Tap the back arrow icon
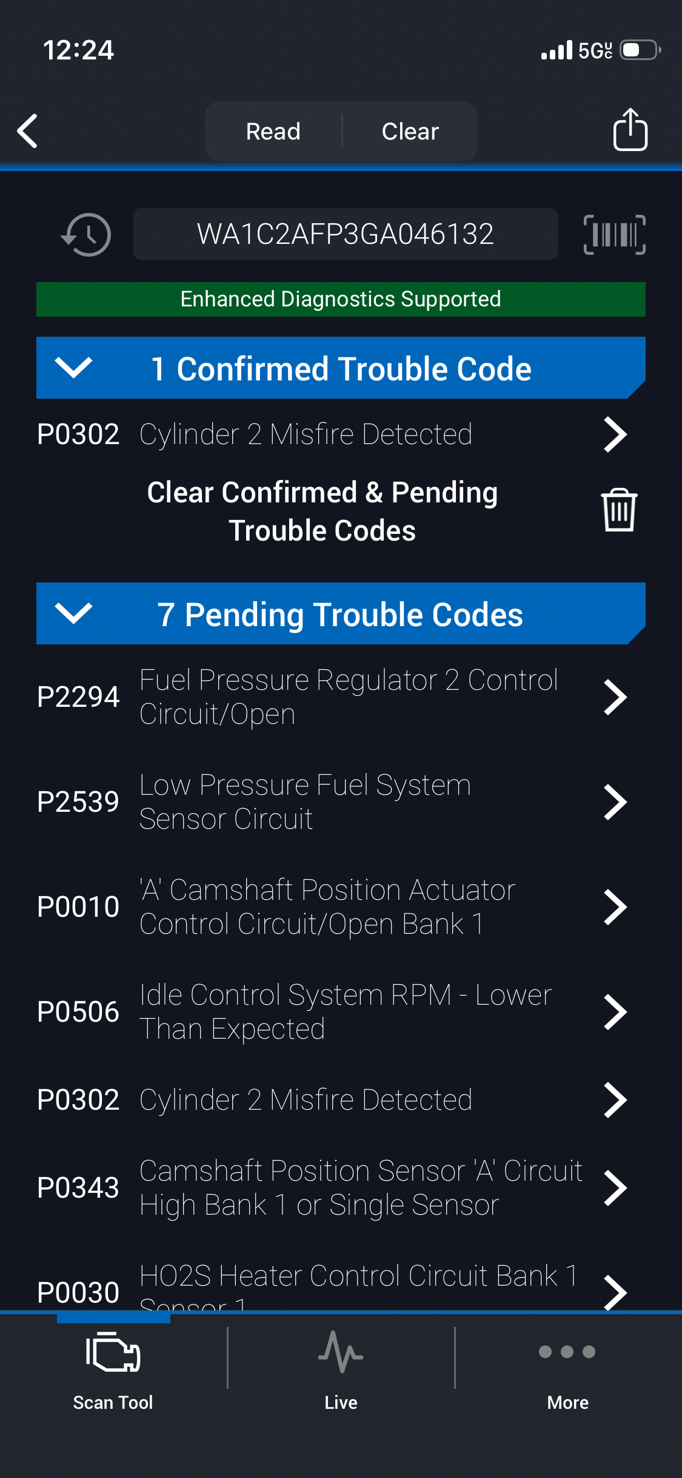 [28, 130]
